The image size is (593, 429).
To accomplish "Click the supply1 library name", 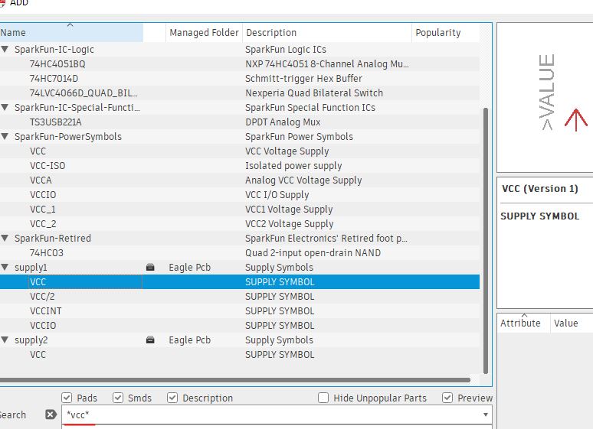I will (31, 268).
